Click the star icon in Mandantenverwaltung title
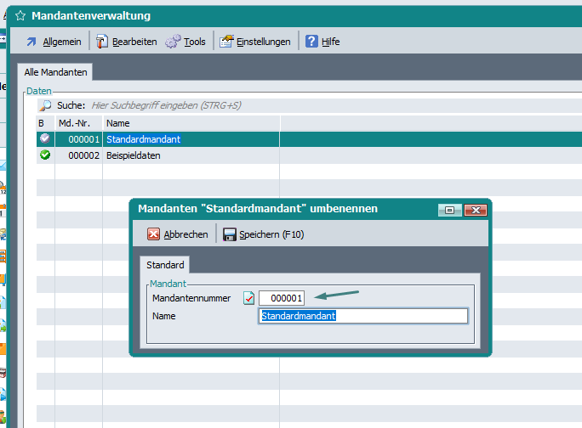Viewport: 582px width, 428px height. click(20, 15)
